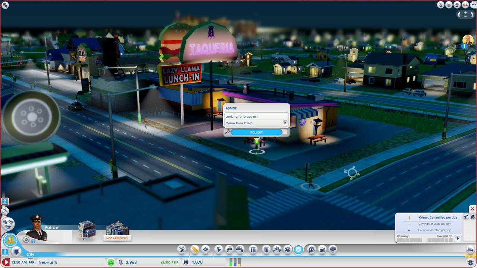Image resolution: width=477 pixels, height=268 pixels.
Task: Open the Sewage pipe menu
Action: point(240,249)
